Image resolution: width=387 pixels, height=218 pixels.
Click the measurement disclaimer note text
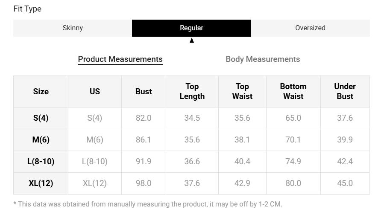(x=148, y=204)
